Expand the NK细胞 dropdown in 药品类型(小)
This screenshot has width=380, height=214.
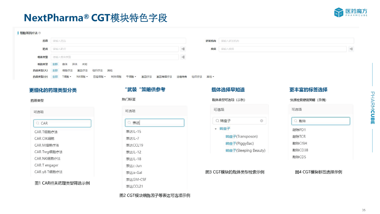click(x=82, y=77)
